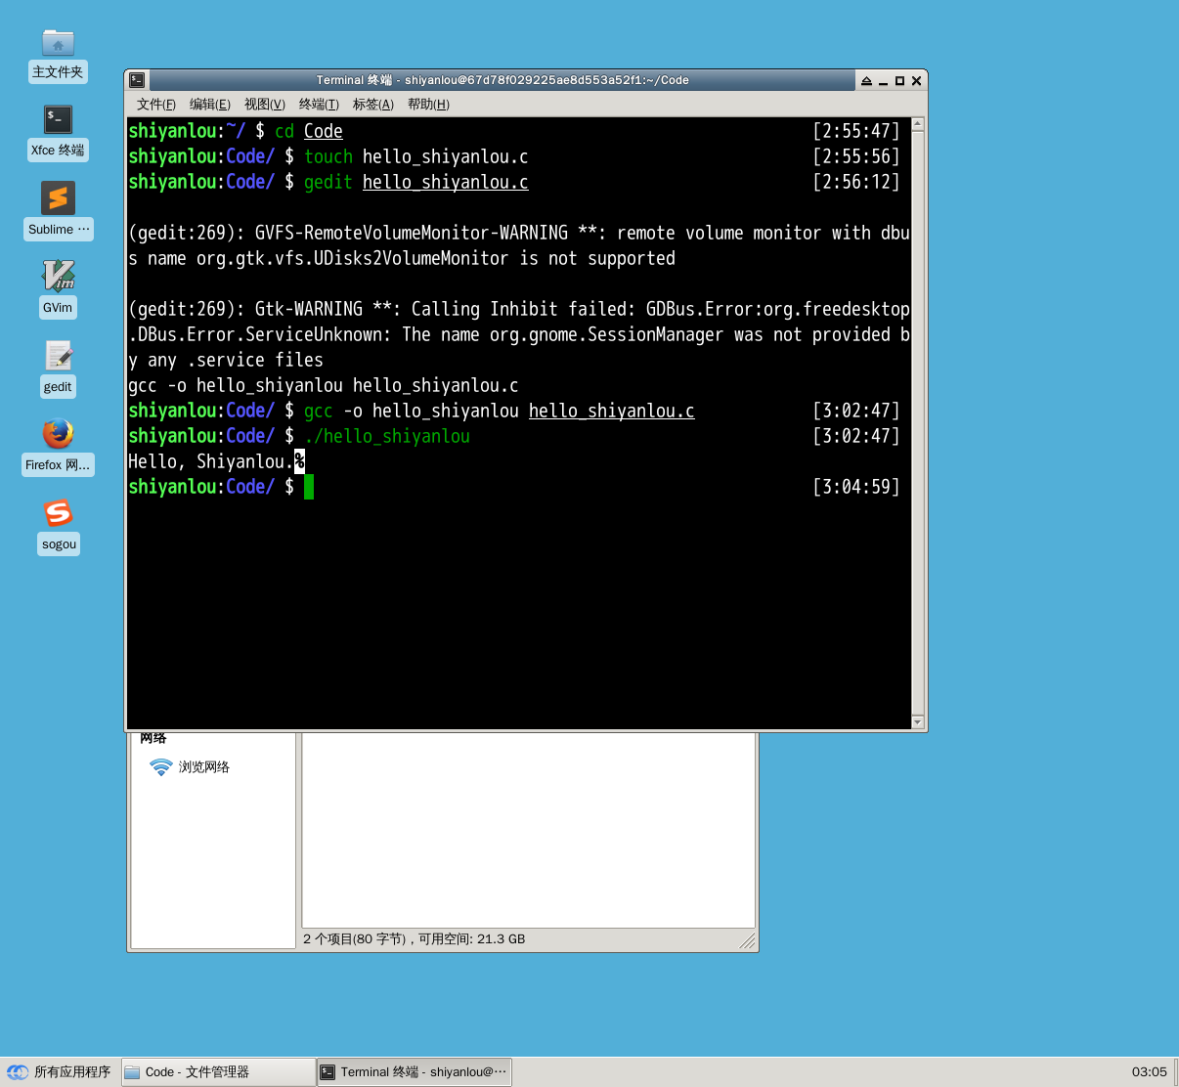
Task: Click the terminal icon in the titlebar
Action: point(137,80)
